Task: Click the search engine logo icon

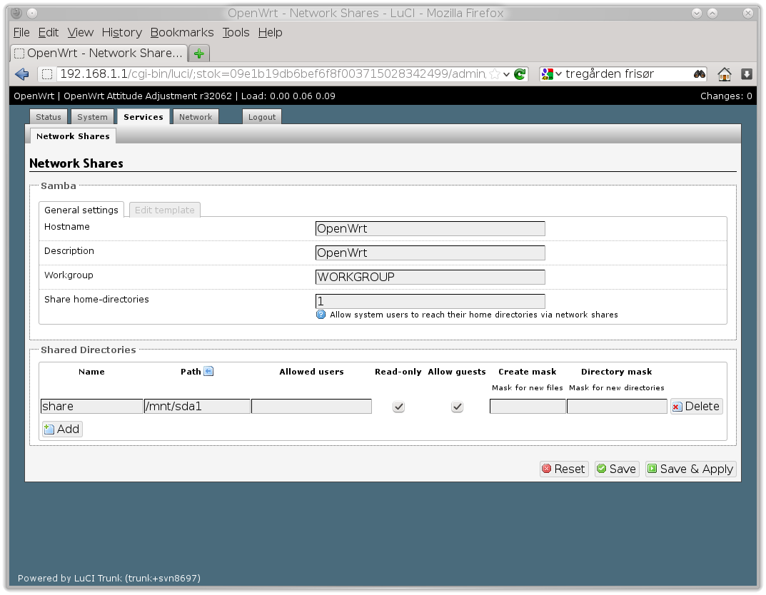Action: coord(547,74)
